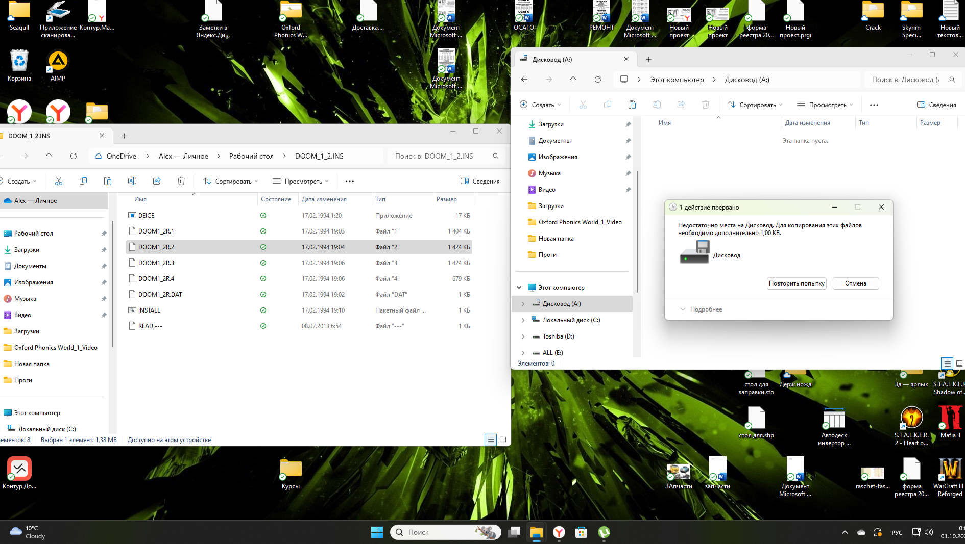Click the Повторить попытку button

click(x=797, y=283)
